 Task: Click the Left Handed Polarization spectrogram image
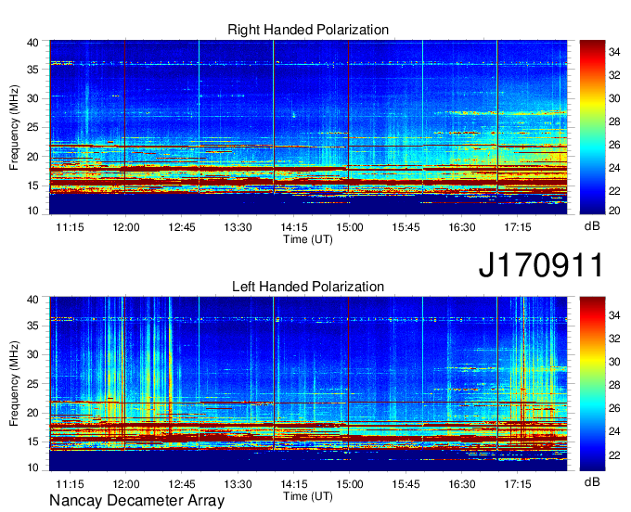click(x=308, y=384)
